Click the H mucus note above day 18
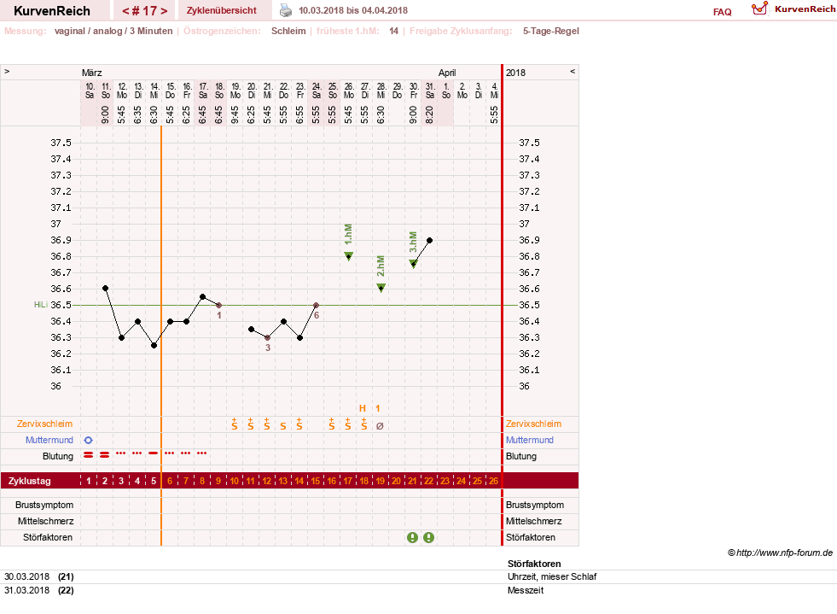Viewport: 837px width, 614px height. pos(363,409)
